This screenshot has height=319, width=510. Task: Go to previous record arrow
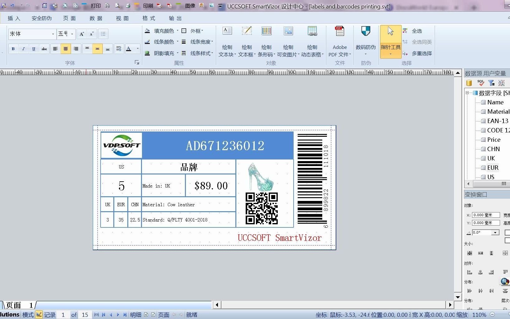(111, 315)
